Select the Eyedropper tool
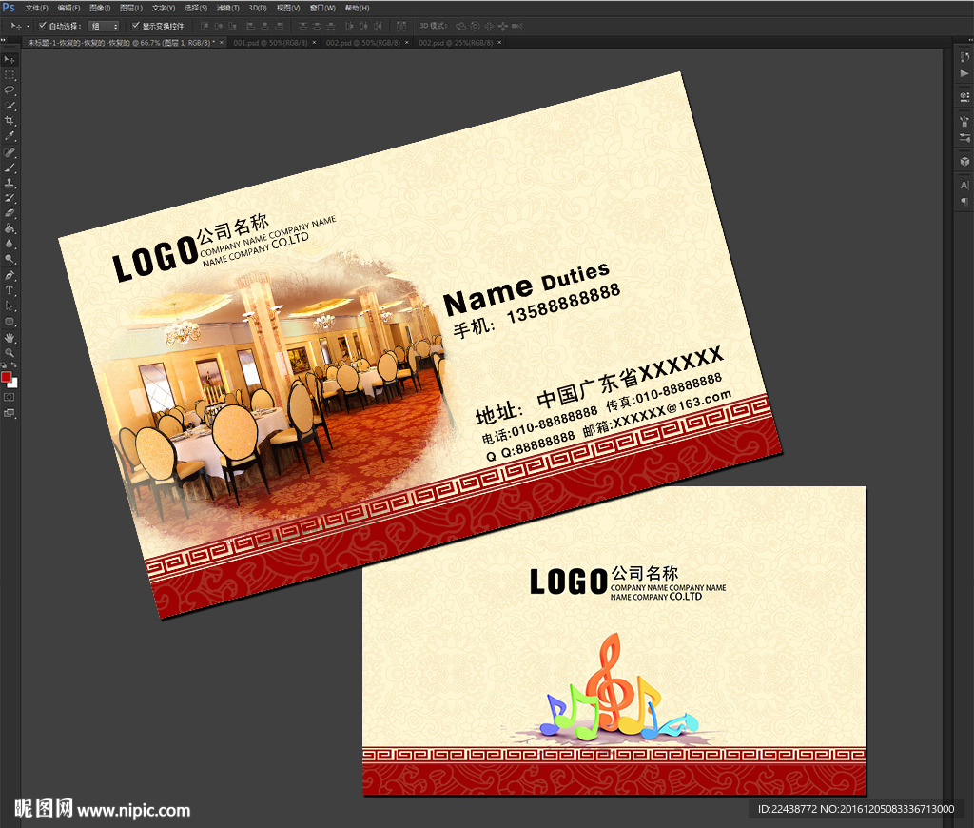Image resolution: width=974 pixels, height=828 pixels. tap(10, 136)
